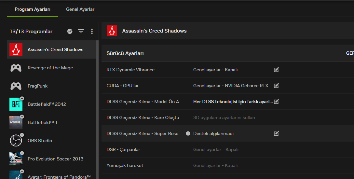Edit the RTX Dynamic Vibrance setting
The width and height of the screenshot is (354, 179).
(x=276, y=70)
